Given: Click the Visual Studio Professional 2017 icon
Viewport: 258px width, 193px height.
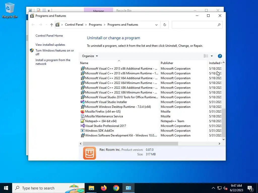Looking at the screenshot, I should (82, 126).
